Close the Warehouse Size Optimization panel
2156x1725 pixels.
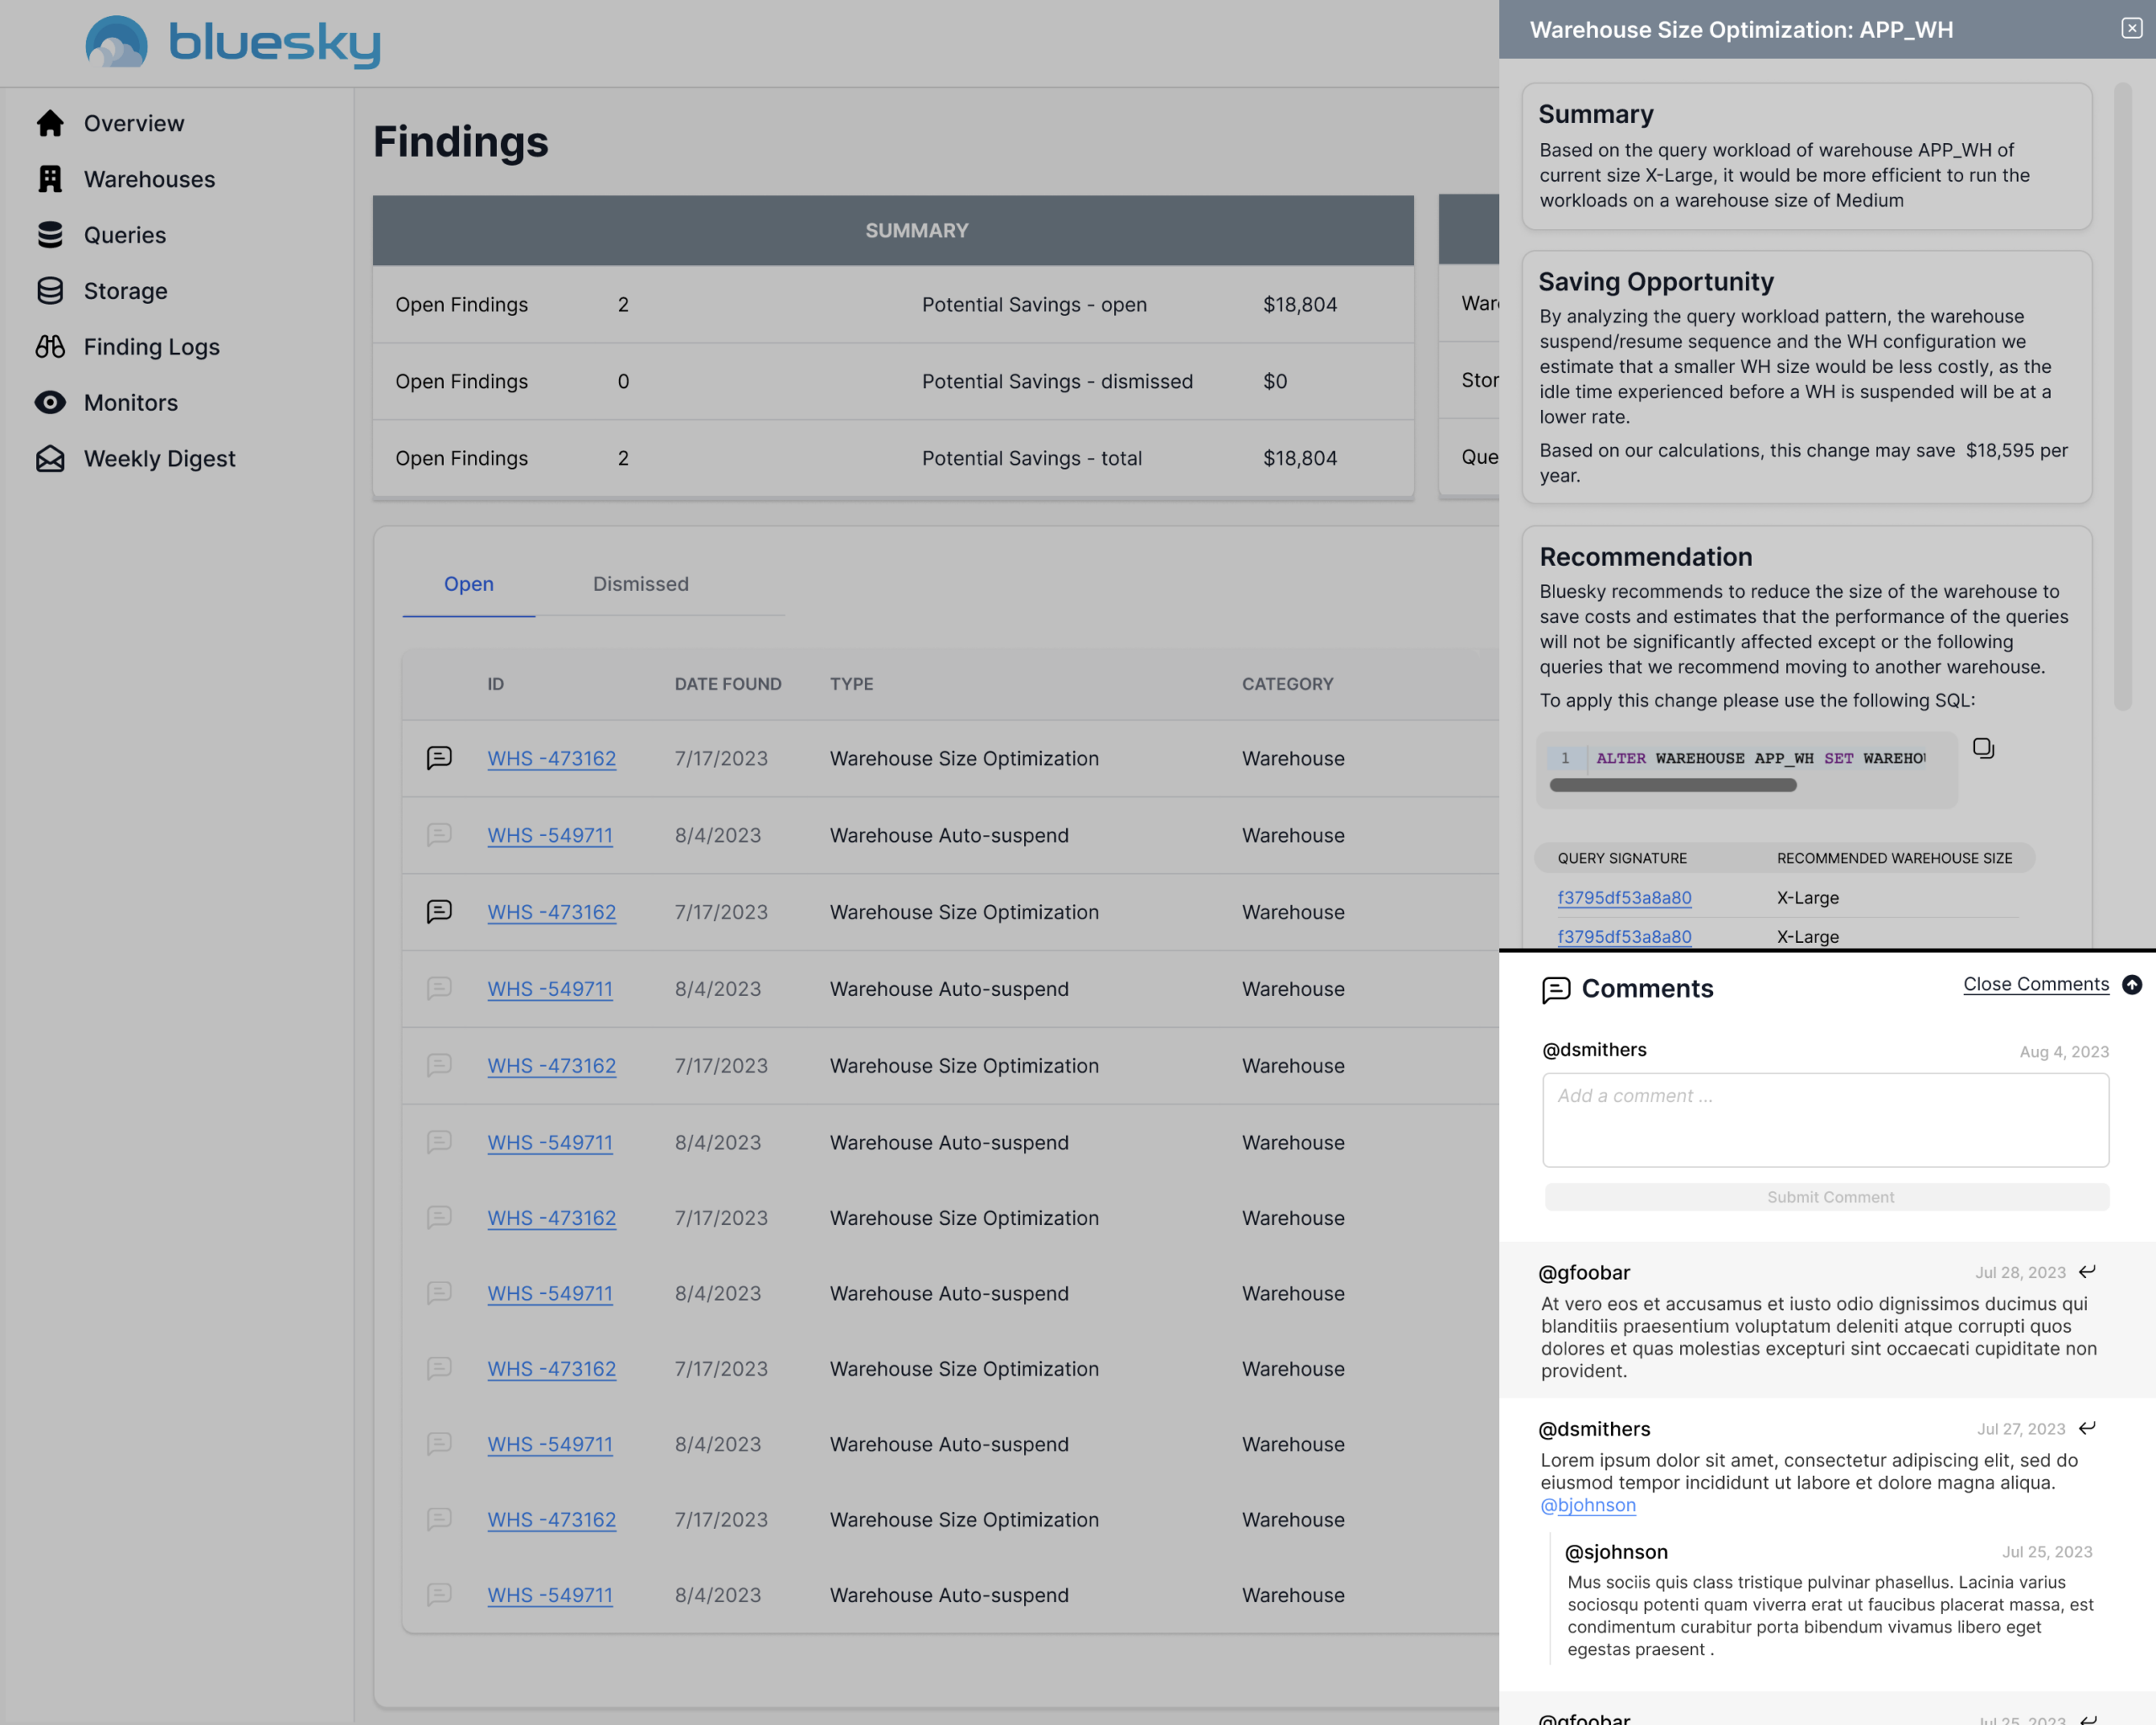click(2131, 29)
